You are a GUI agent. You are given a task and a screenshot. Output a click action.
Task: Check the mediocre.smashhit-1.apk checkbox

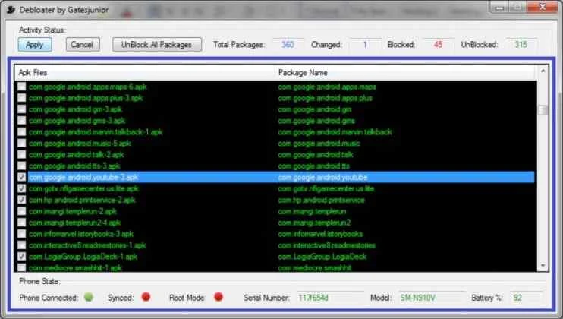point(21,267)
